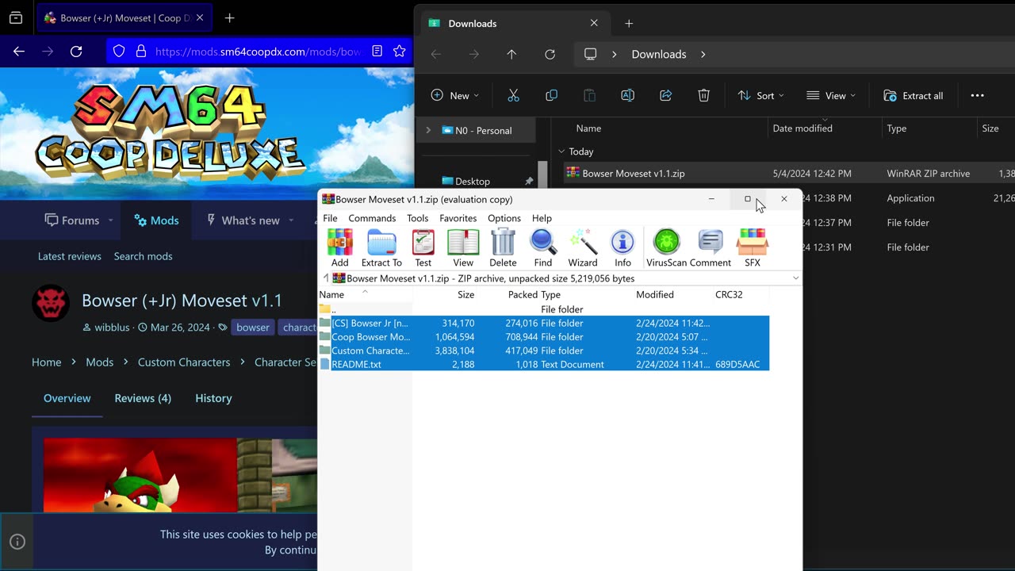Viewport: 1015px width, 571px height.
Task: Open the Tools menu in WinRAR
Action: [x=417, y=218]
